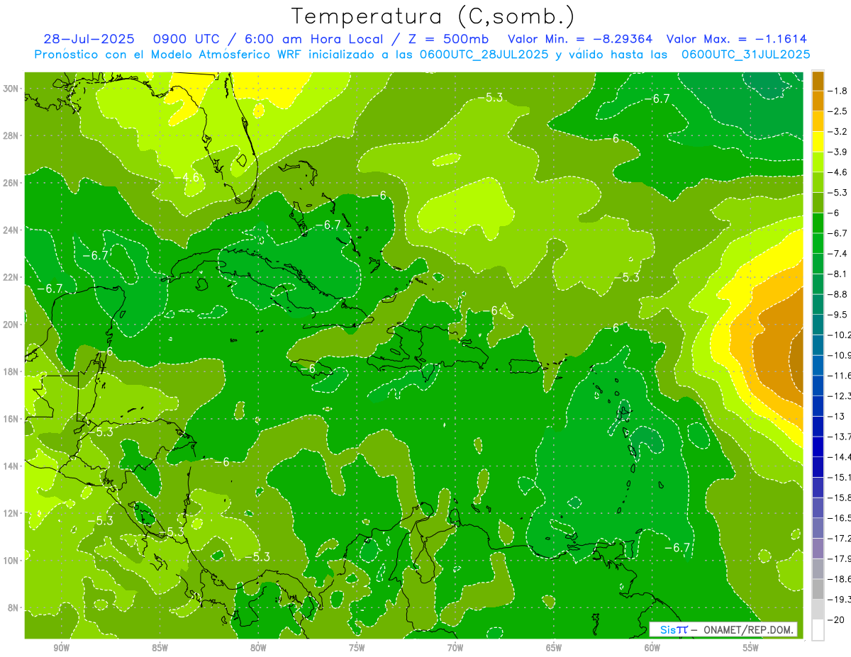Click the legend swatch between -6.7 and -7.4
This screenshot has width=851, height=657.
tap(818, 243)
